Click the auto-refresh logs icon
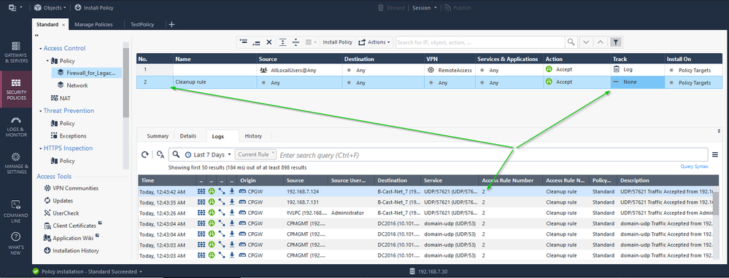 pyautogui.click(x=161, y=155)
